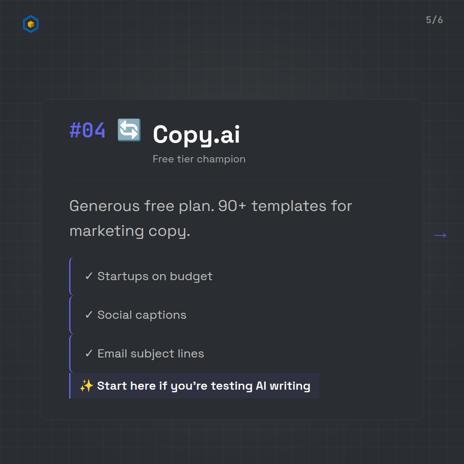Click the #04 ranking number
This screenshot has width=464, height=464.
click(x=88, y=131)
